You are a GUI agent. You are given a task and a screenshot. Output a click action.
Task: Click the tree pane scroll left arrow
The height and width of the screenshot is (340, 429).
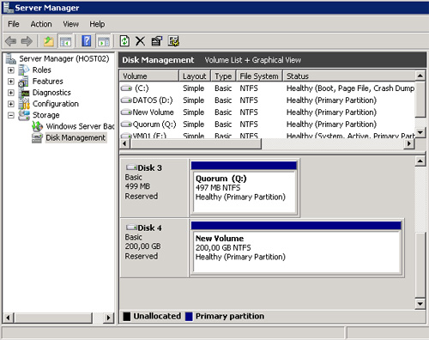click(x=9, y=318)
